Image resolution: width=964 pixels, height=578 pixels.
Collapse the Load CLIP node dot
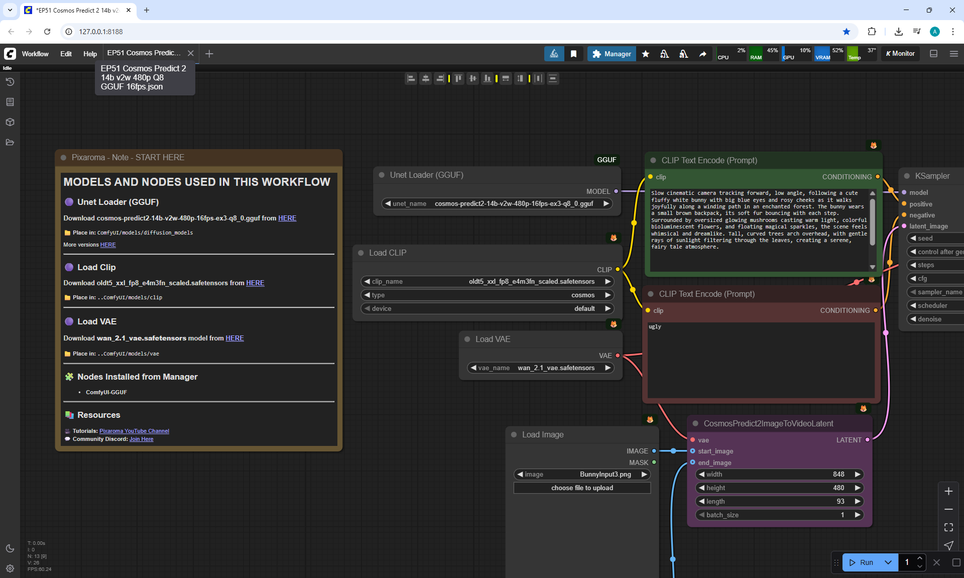[x=360, y=253]
